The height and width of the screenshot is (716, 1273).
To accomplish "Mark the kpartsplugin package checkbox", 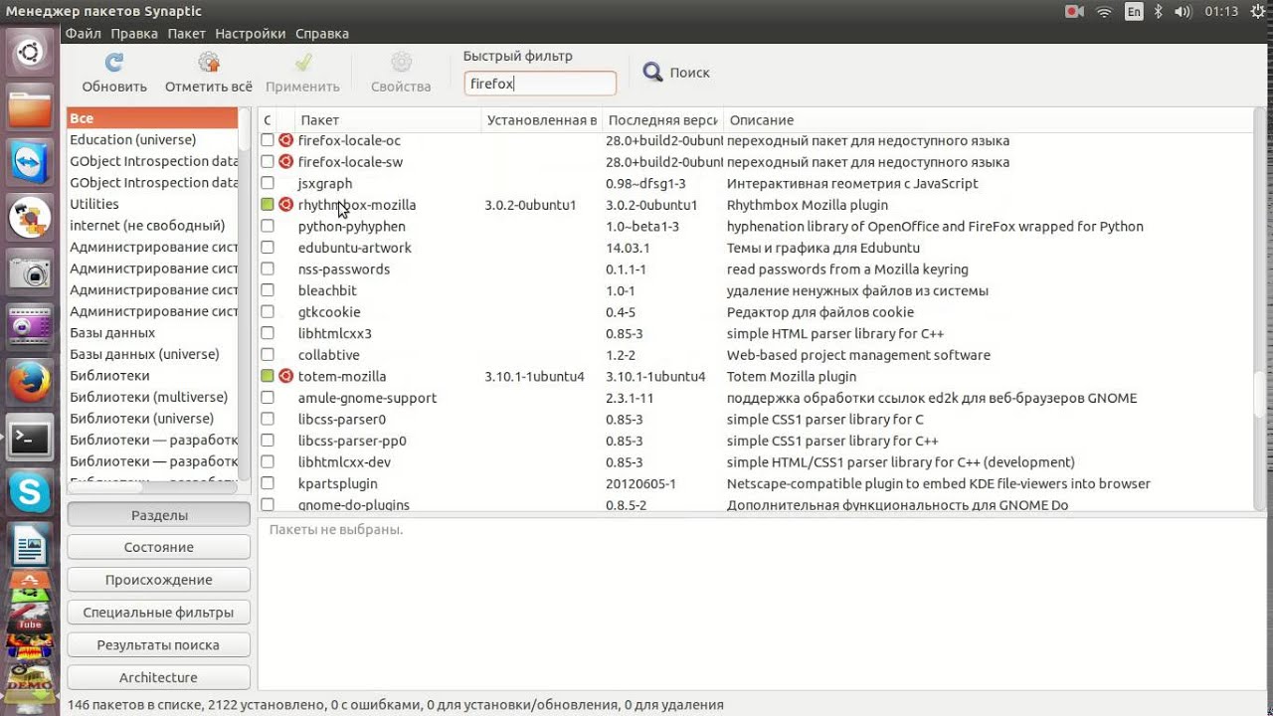I will pos(267,483).
